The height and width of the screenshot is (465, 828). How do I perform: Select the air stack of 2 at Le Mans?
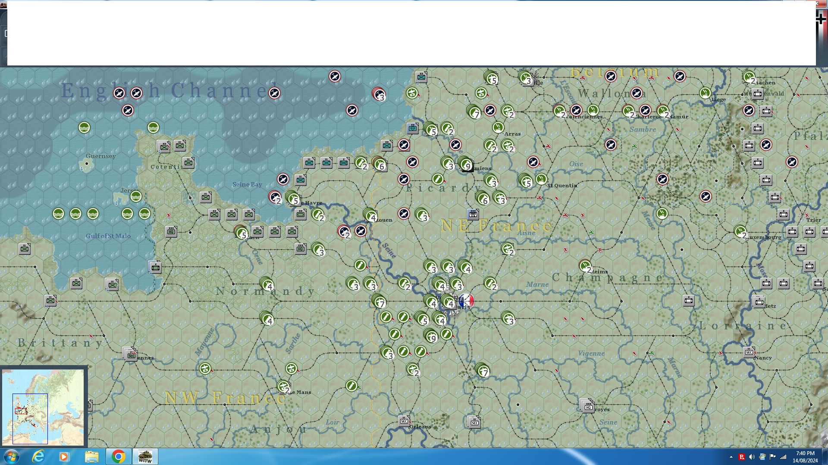coord(284,387)
